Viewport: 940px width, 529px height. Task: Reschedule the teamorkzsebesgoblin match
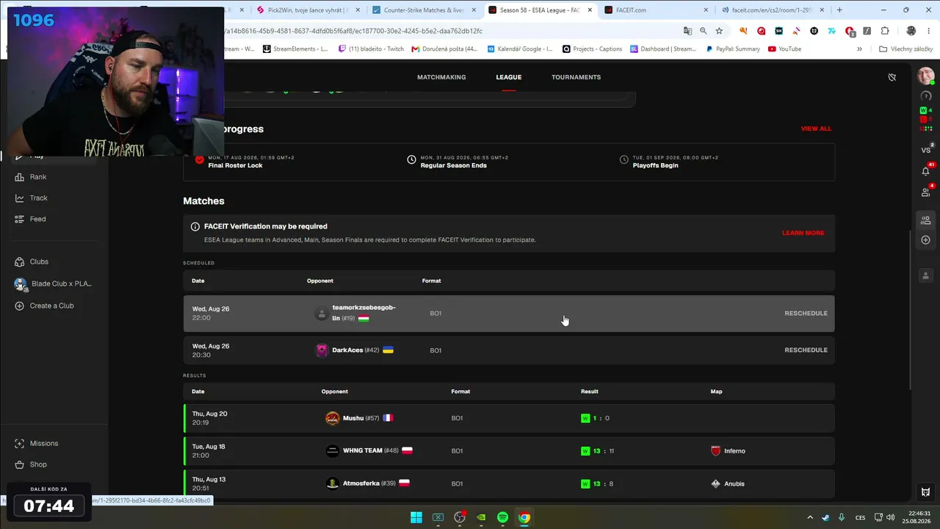click(x=806, y=314)
